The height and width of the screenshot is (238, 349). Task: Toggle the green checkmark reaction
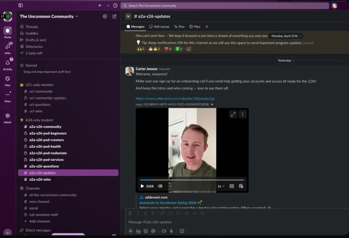(x=179, y=49)
